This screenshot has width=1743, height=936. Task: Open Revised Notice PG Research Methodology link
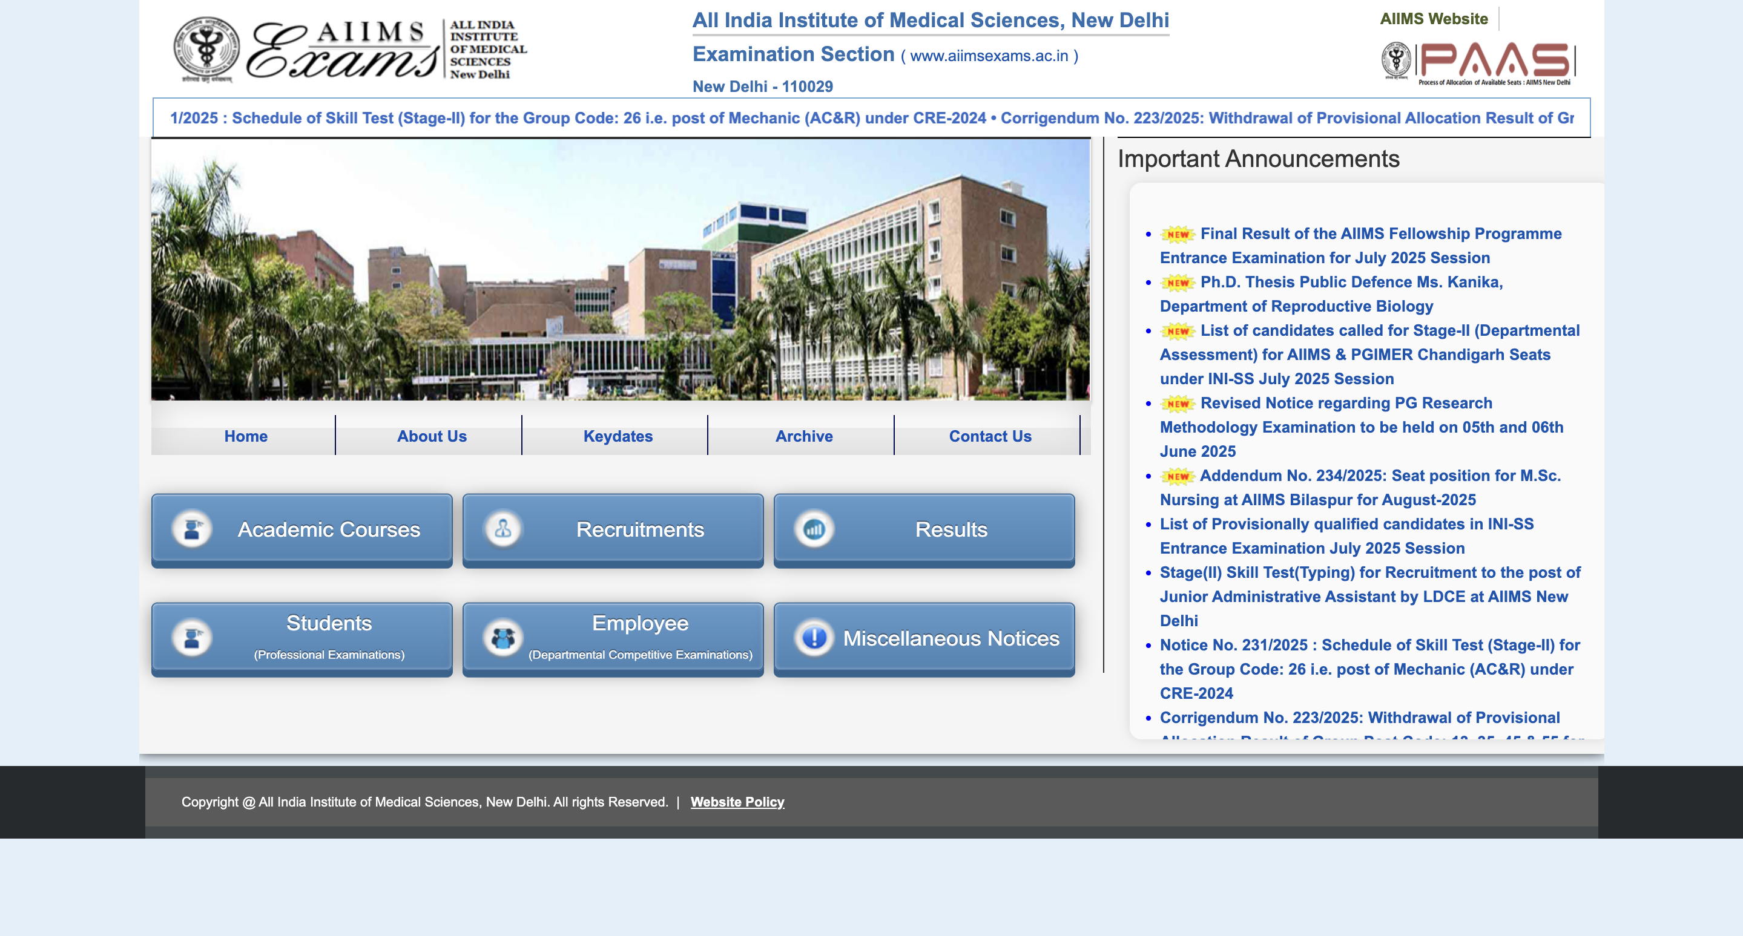(1362, 427)
